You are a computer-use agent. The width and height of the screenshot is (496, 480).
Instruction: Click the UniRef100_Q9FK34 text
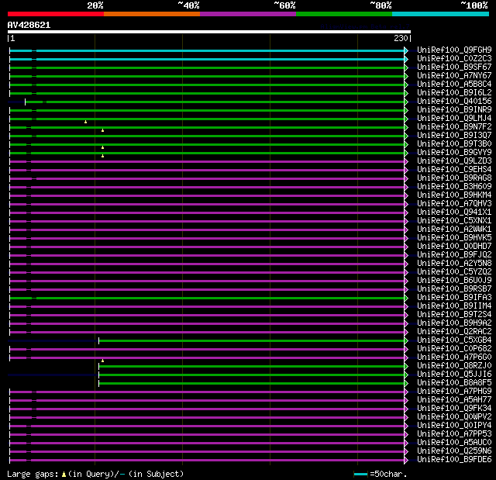click(454, 409)
